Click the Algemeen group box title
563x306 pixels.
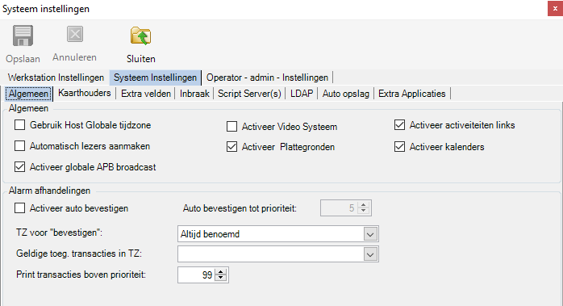click(x=28, y=108)
